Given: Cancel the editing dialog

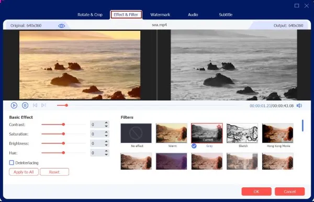Looking at the screenshot, I should click(289, 192).
